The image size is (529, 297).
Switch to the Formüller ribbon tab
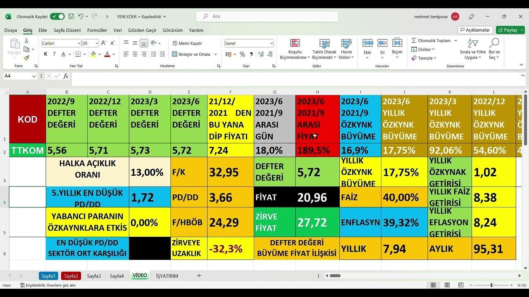(97, 30)
